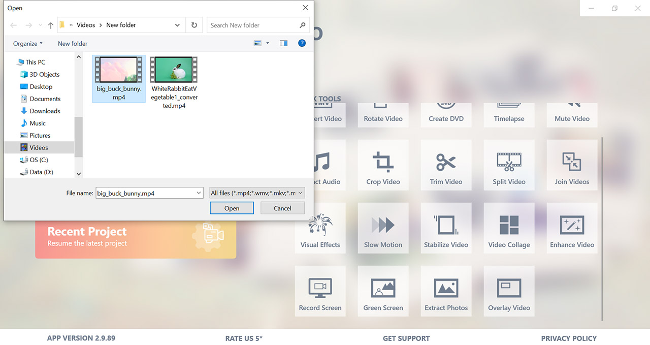The width and height of the screenshot is (650, 345).
Task: Select the Slow Motion tool
Action: point(383,228)
